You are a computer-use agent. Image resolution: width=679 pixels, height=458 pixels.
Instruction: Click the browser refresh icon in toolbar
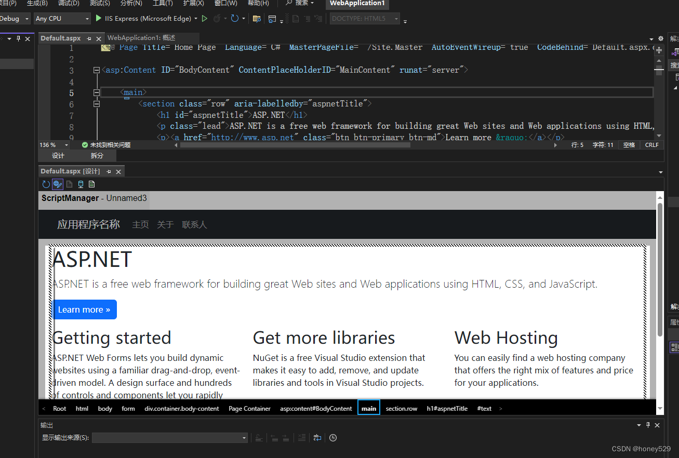pos(235,18)
